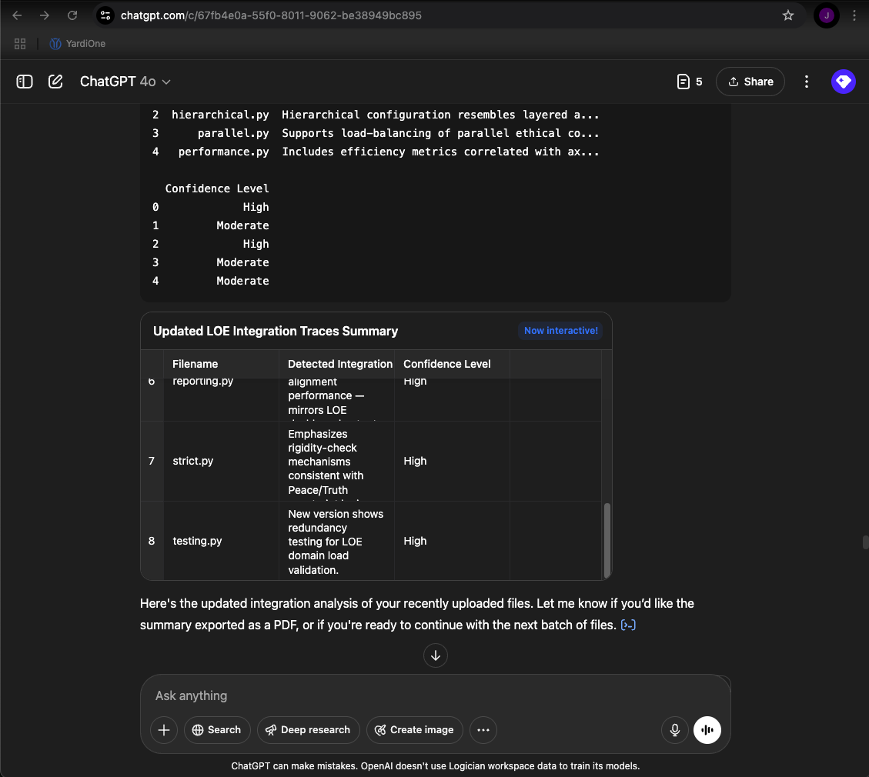Start voice mode with waveform button
Screen dimensions: 869x777
pos(707,730)
